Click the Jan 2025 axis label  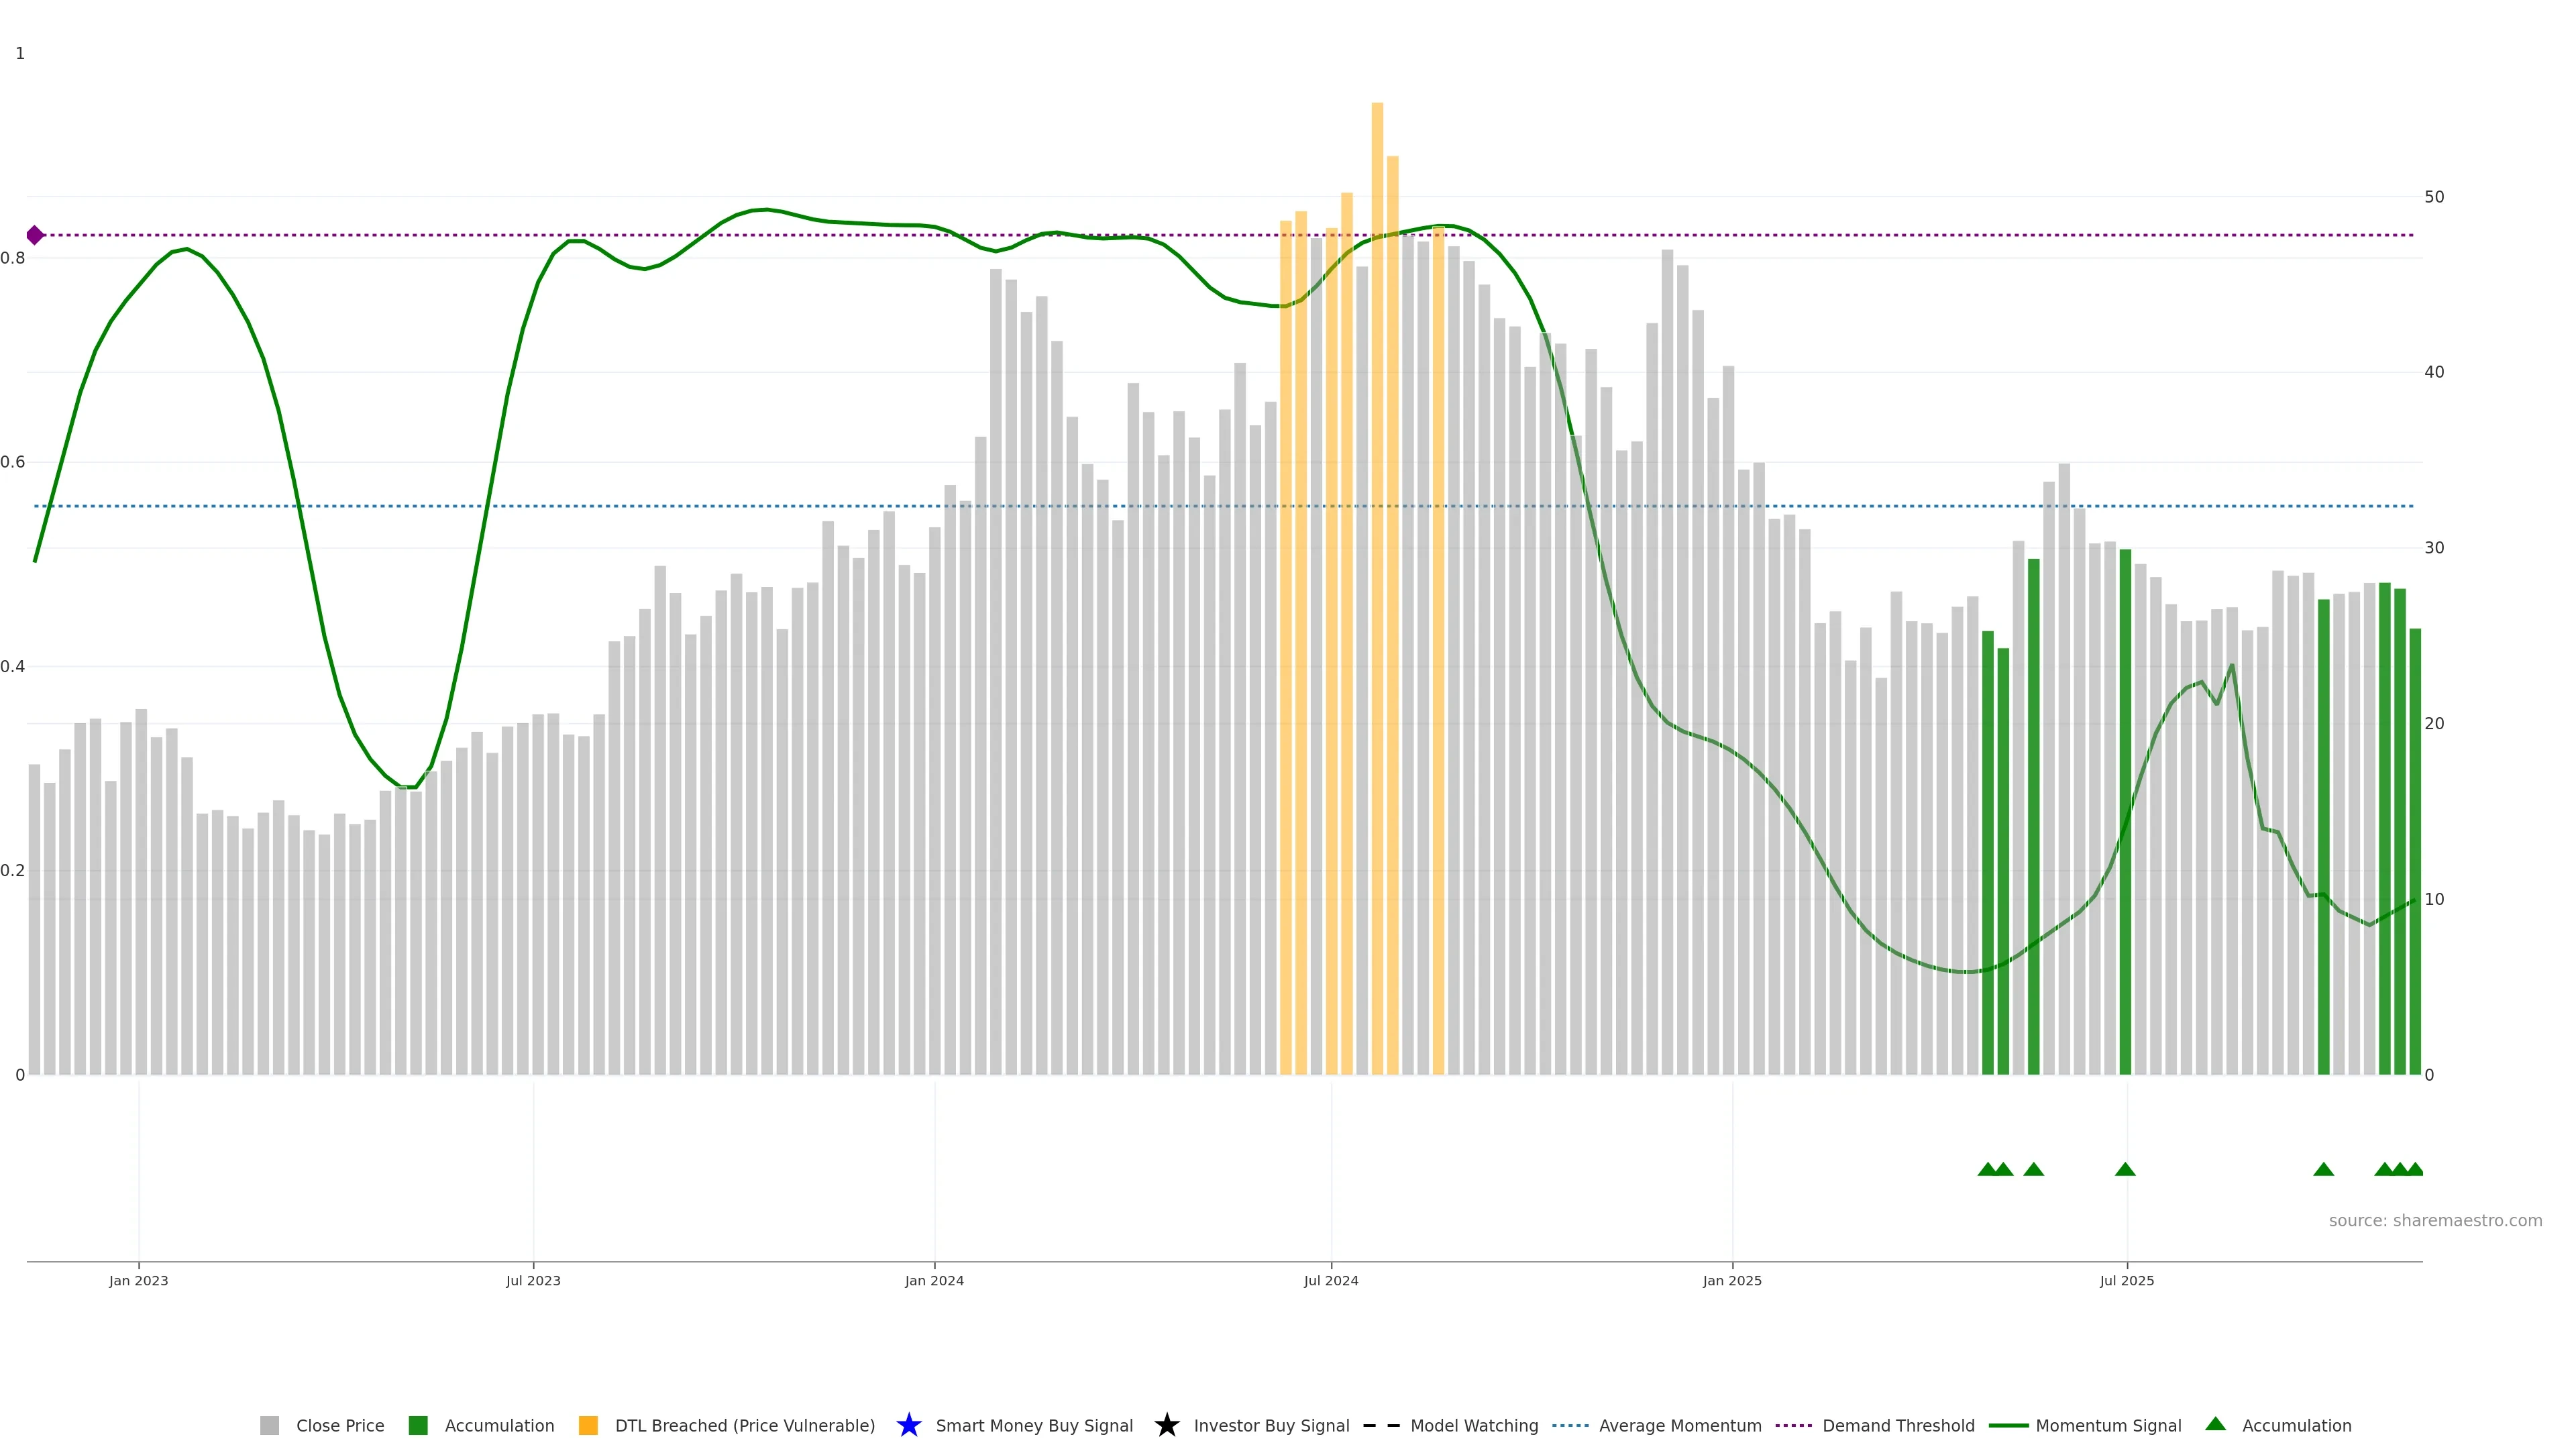click(x=1732, y=1280)
